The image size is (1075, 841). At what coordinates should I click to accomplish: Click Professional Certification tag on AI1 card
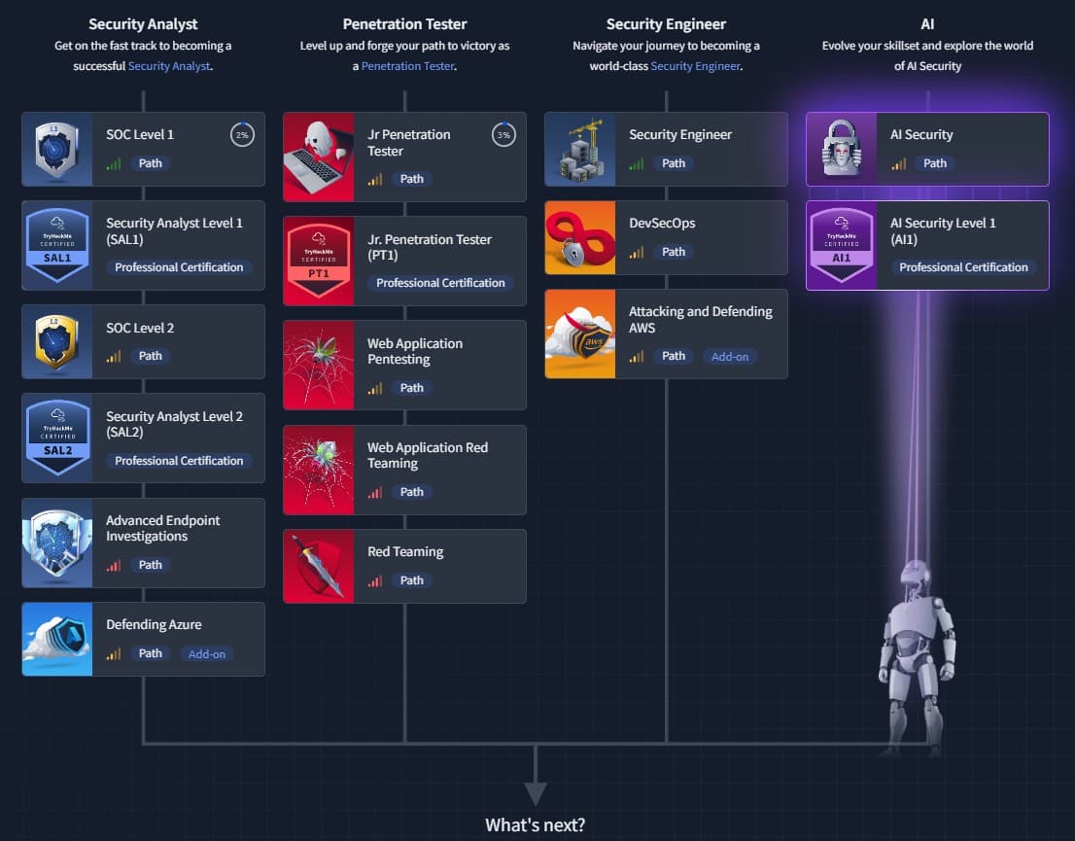point(964,267)
